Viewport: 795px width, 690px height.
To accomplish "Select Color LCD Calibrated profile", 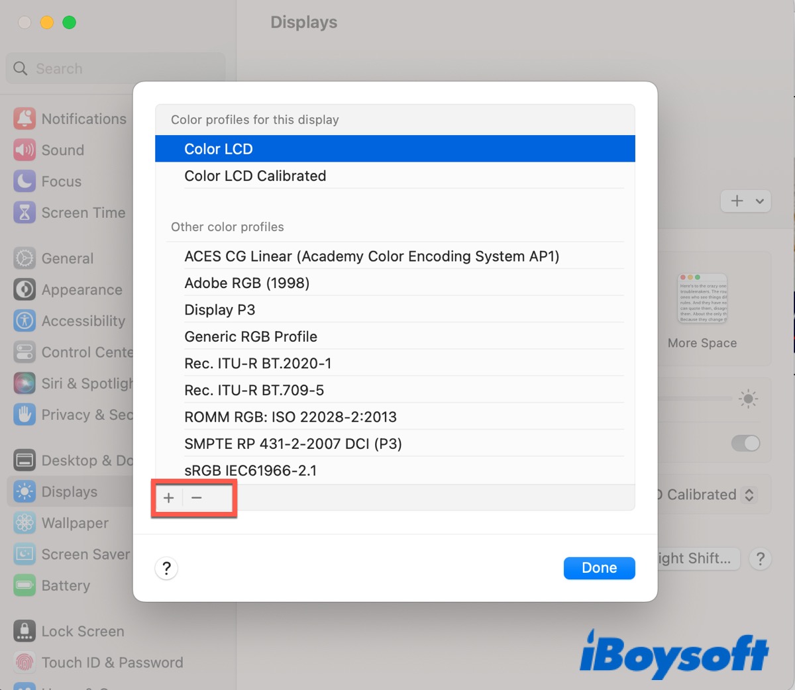I will pos(255,176).
